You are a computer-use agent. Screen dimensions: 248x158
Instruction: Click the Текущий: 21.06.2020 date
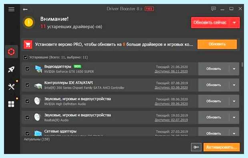(172, 67)
